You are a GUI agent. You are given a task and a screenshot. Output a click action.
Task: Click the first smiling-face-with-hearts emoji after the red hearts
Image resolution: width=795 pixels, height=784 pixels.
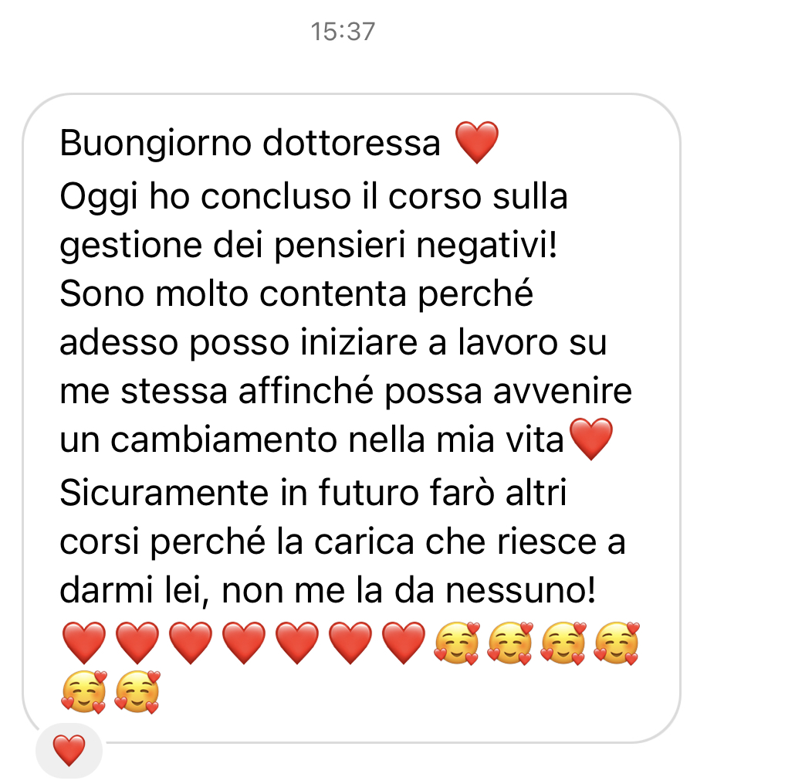click(457, 643)
